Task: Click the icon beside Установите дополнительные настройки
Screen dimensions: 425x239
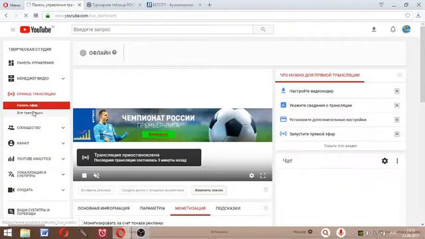Action: click(397, 119)
